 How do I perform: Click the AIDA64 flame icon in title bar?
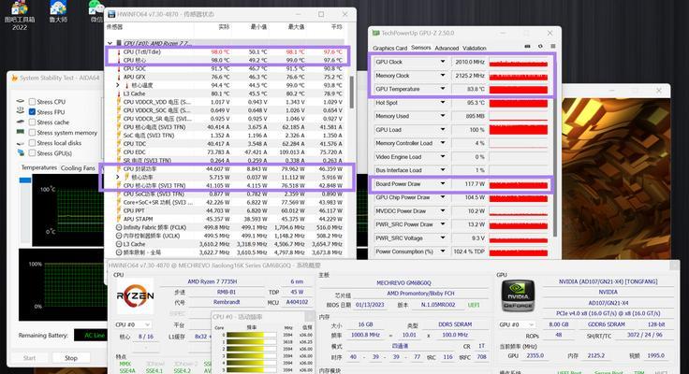pos(14,78)
